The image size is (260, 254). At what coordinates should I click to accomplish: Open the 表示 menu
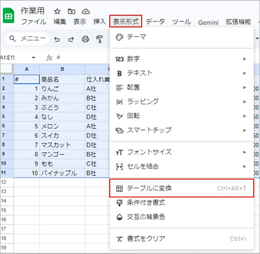80,22
